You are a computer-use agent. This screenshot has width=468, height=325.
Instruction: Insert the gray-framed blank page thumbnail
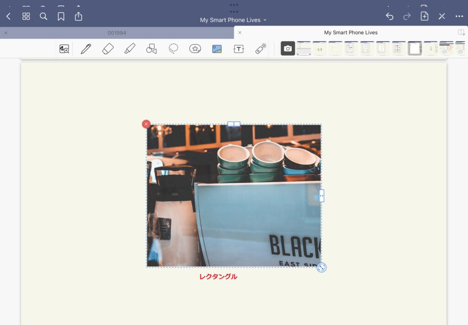415,48
